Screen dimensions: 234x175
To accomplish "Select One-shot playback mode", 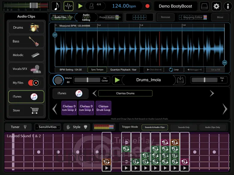I will click(154, 70).
